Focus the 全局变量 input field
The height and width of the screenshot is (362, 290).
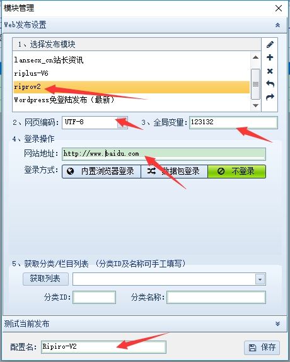[233, 122]
